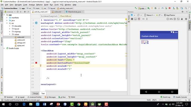Switch to the Design tab below editor
Viewport: 191px width, 107px height.
click(x=36, y=93)
